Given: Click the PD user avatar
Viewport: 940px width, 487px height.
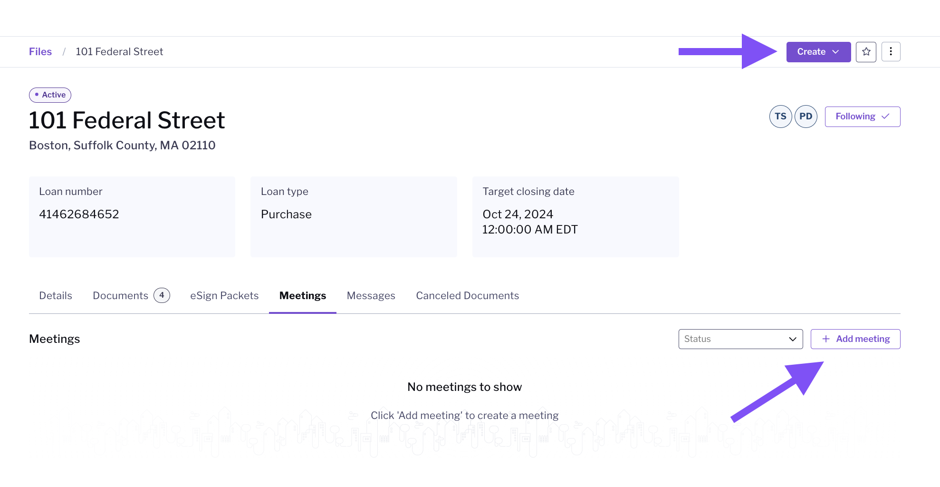Looking at the screenshot, I should [x=806, y=117].
